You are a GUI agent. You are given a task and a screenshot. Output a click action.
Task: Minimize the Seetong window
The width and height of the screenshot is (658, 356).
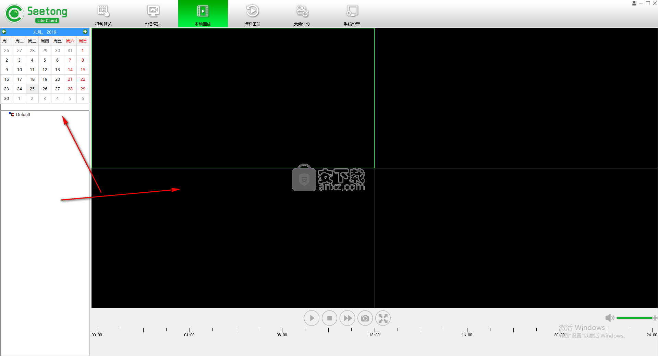point(641,3)
